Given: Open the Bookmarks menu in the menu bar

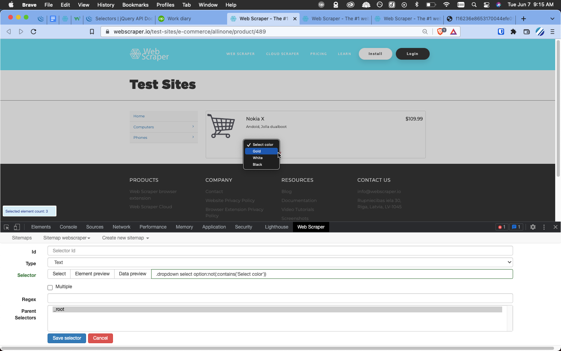Looking at the screenshot, I should pyautogui.click(x=135, y=5).
